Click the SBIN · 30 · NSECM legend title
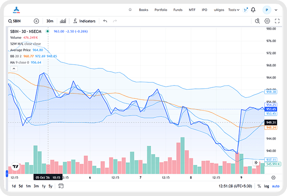The height and width of the screenshot is (196, 287). (x=26, y=31)
